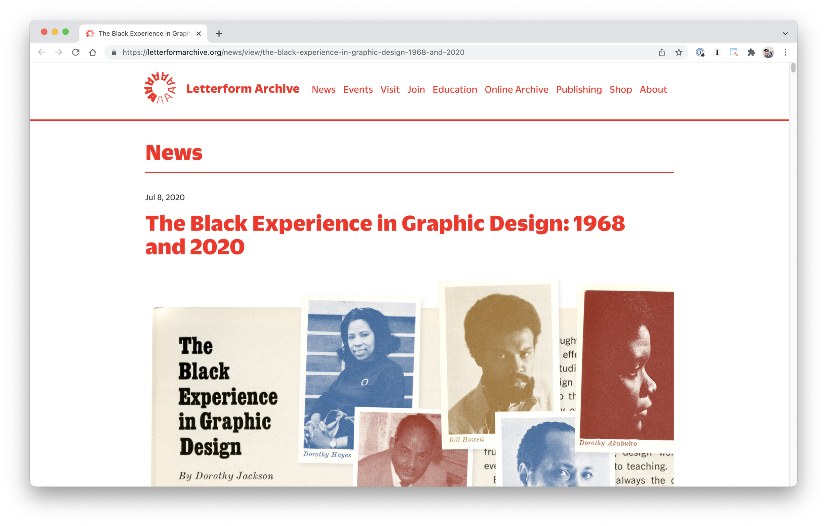
Task: Close the Black Experience tab
Action: tap(198, 33)
